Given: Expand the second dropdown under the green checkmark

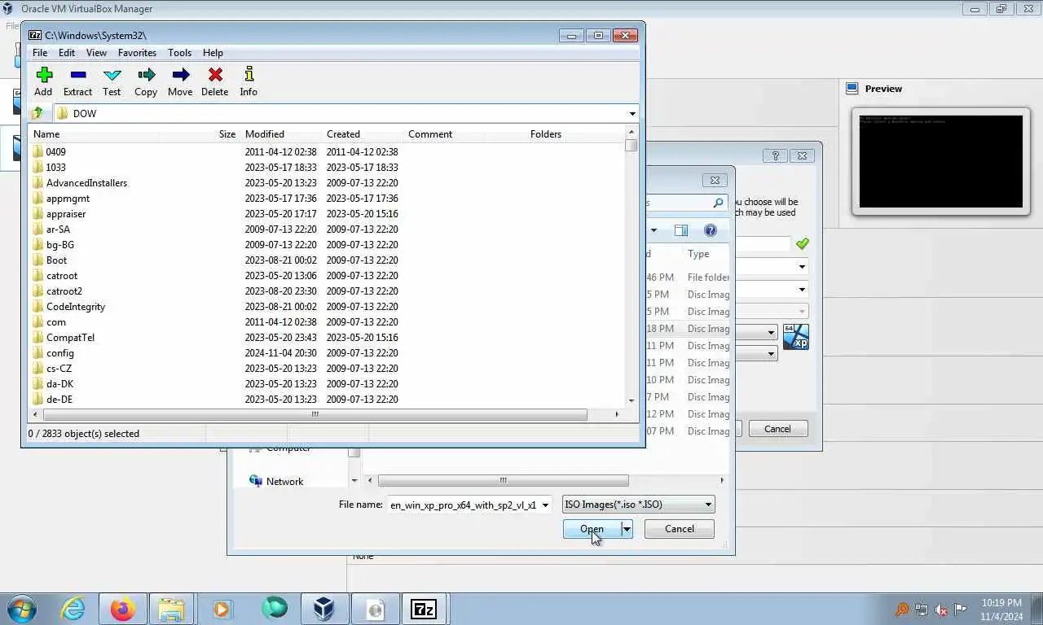Looking at the screenshot, I should 802,290.
